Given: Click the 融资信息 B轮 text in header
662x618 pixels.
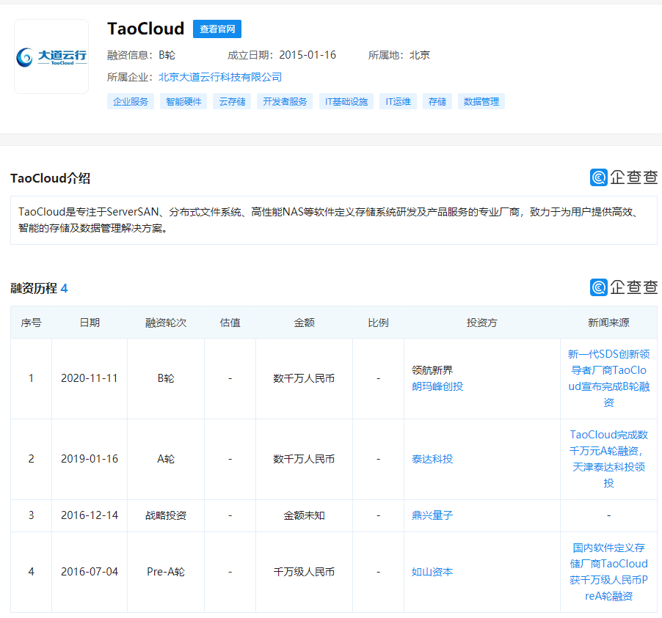Looking at the screenshot, I should point(141,55).
